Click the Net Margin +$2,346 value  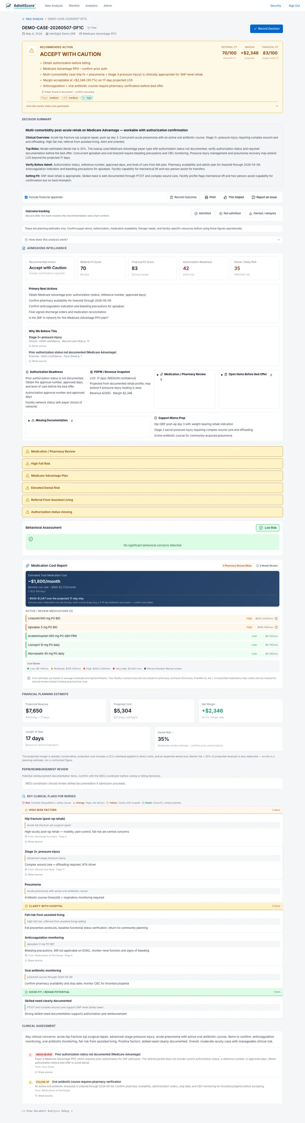[212, 711]
